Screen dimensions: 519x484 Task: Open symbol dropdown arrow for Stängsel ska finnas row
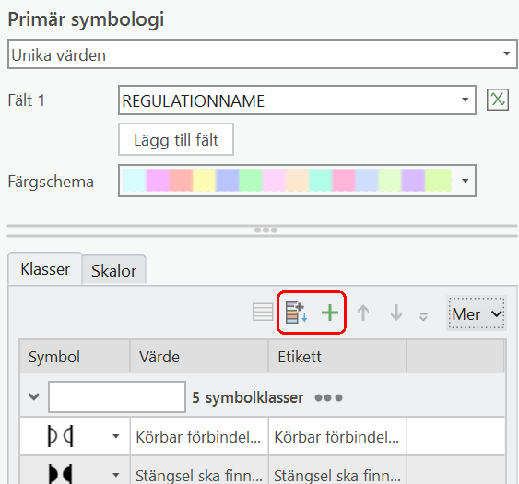click(115, 475)
